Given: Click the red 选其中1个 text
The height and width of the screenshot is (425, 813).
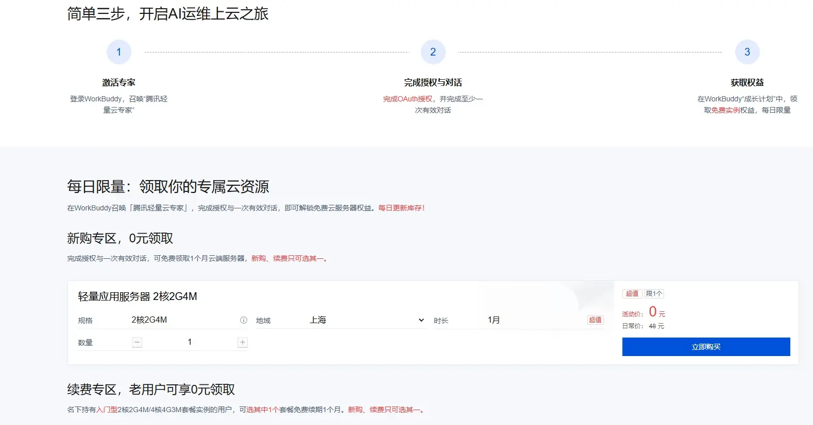Looking at the screenshot, I should 263,410.
